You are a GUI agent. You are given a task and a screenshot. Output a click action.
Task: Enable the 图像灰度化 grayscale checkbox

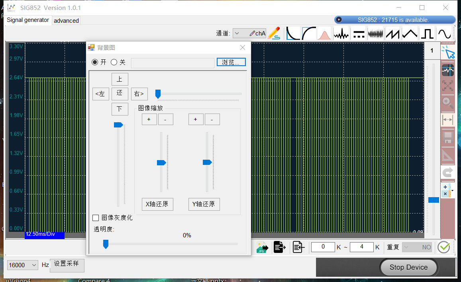pos(96,218)
